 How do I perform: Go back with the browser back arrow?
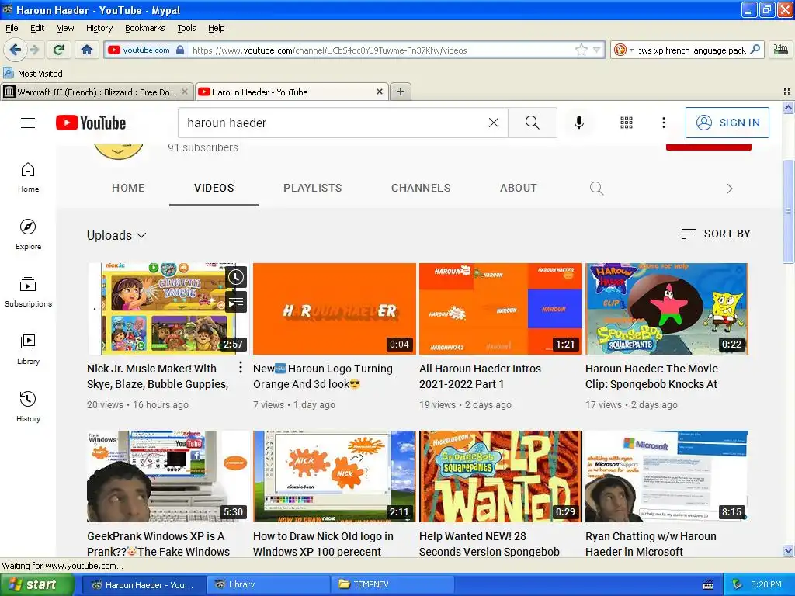coord(15,50)
